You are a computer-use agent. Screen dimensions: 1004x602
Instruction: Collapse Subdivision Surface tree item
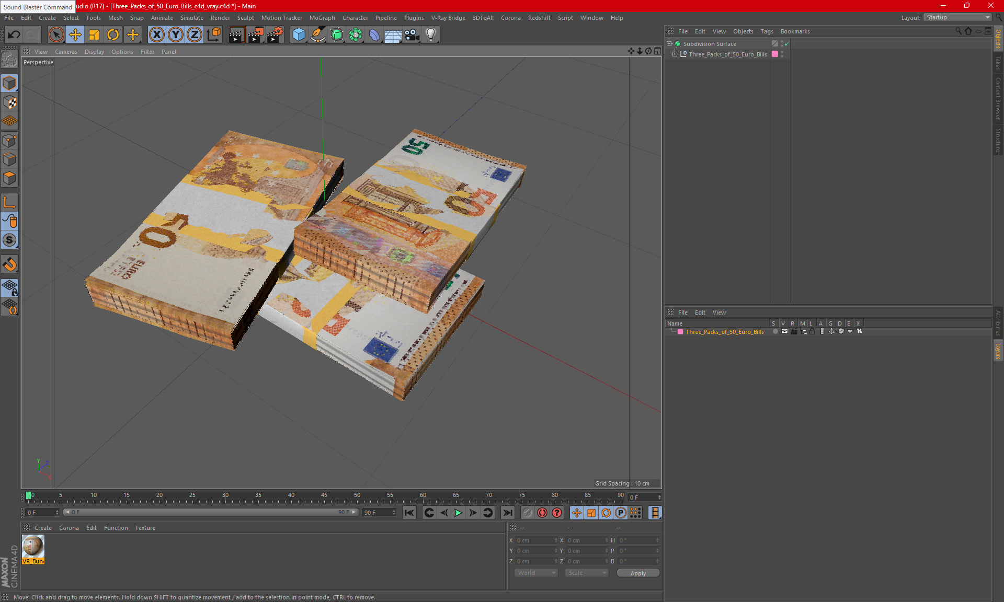669,43
